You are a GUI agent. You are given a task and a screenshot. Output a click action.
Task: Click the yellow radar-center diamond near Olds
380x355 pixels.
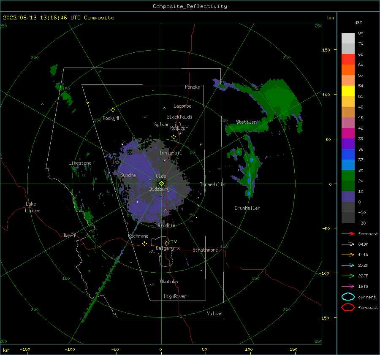(161, 184)
